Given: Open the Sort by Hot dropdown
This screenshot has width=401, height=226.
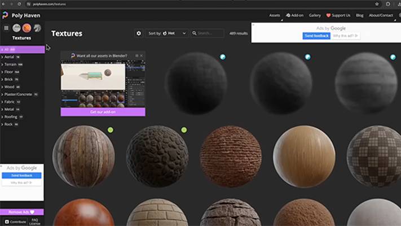Looking at the screenshot, I should pos(167,33).
